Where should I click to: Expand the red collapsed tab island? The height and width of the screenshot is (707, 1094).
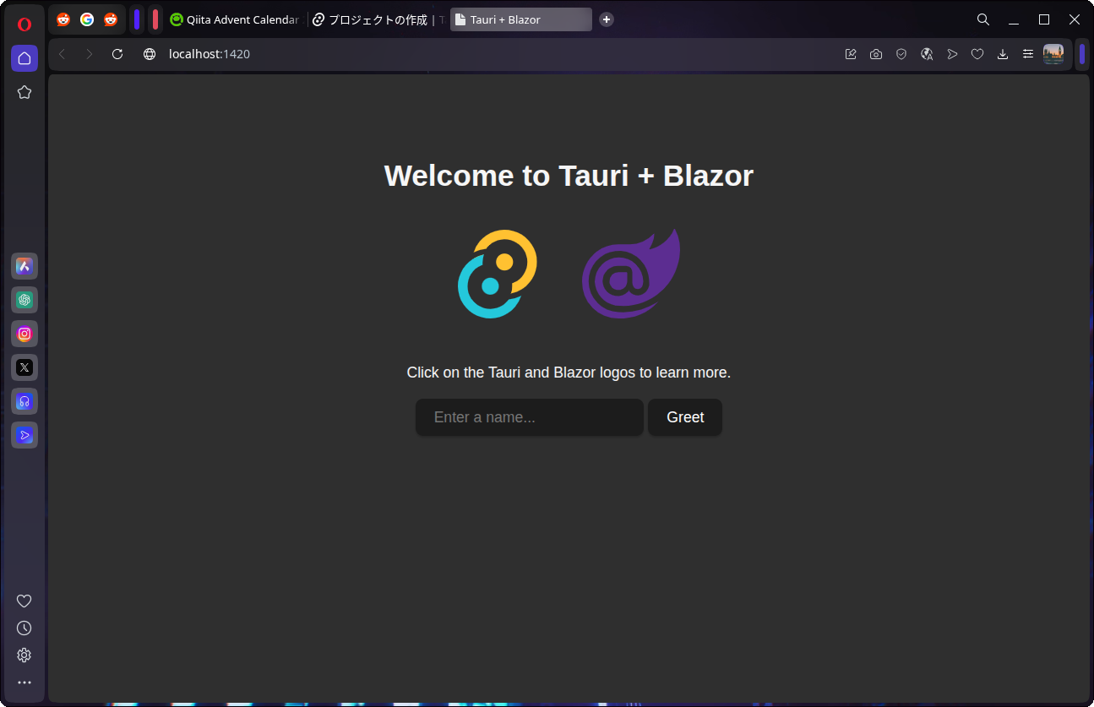tap(155, 19)
